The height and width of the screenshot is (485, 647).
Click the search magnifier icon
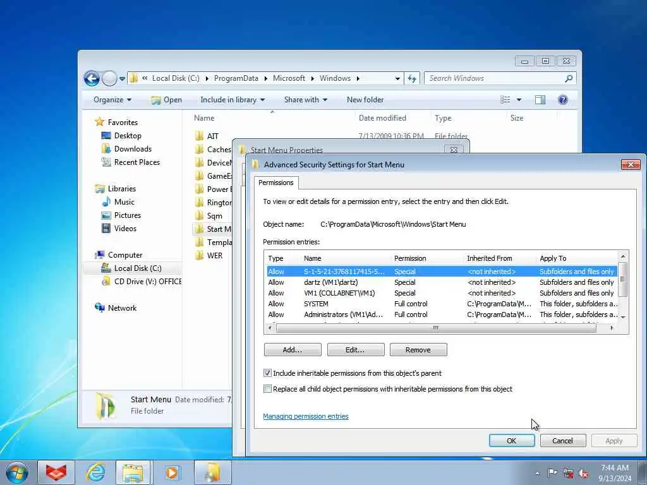pos(569,78)
